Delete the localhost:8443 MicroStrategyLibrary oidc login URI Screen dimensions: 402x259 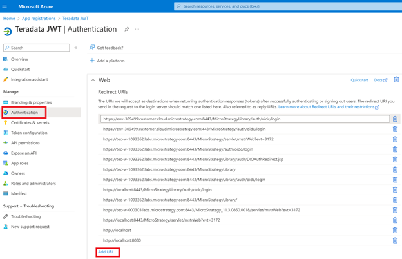pos(395,190)
